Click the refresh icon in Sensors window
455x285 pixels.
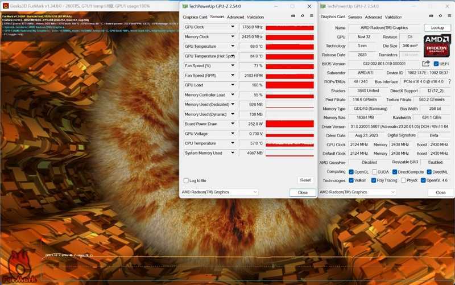(302, 16)
